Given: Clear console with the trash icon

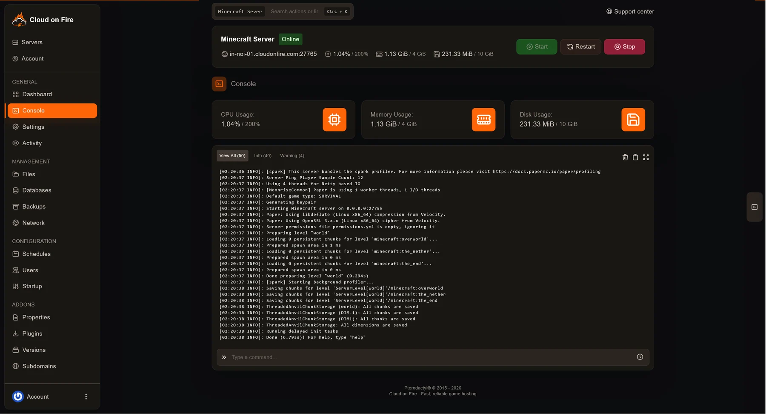Looking at the screenshot, I should [625, 157].
